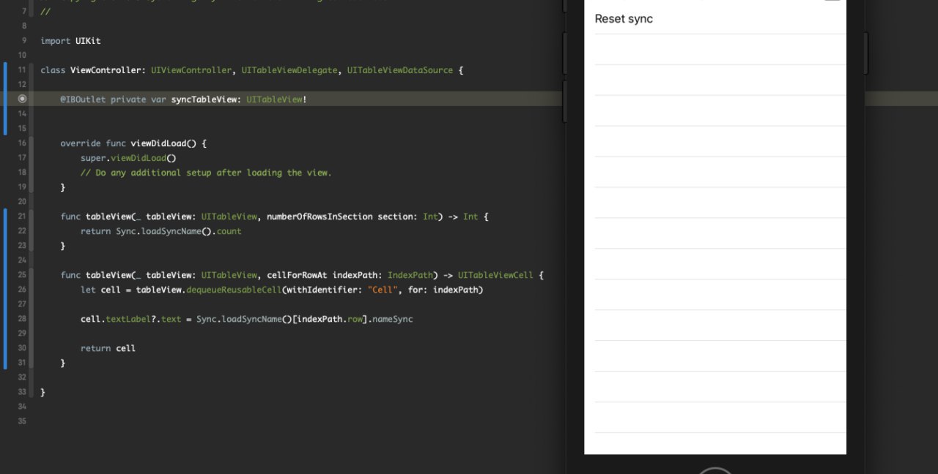Click the nameSync property
Screen dimensions: 938x474
[393, 319]
